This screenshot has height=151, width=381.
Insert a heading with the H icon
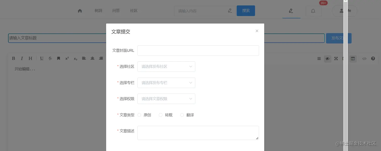click(x=30, y=58)
